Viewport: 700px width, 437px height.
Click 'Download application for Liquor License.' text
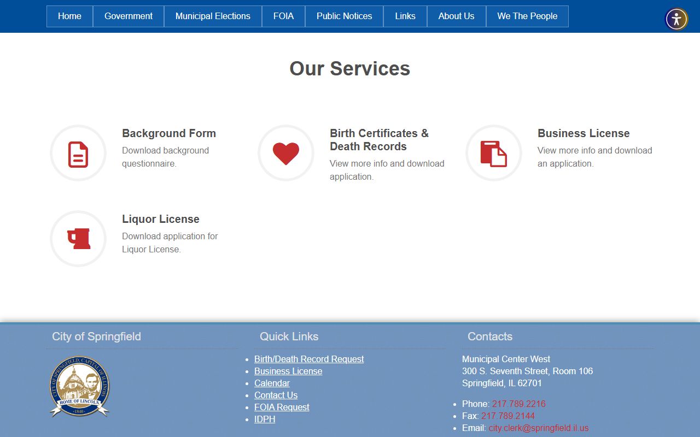pyautogui.click(x=170, y=243)
